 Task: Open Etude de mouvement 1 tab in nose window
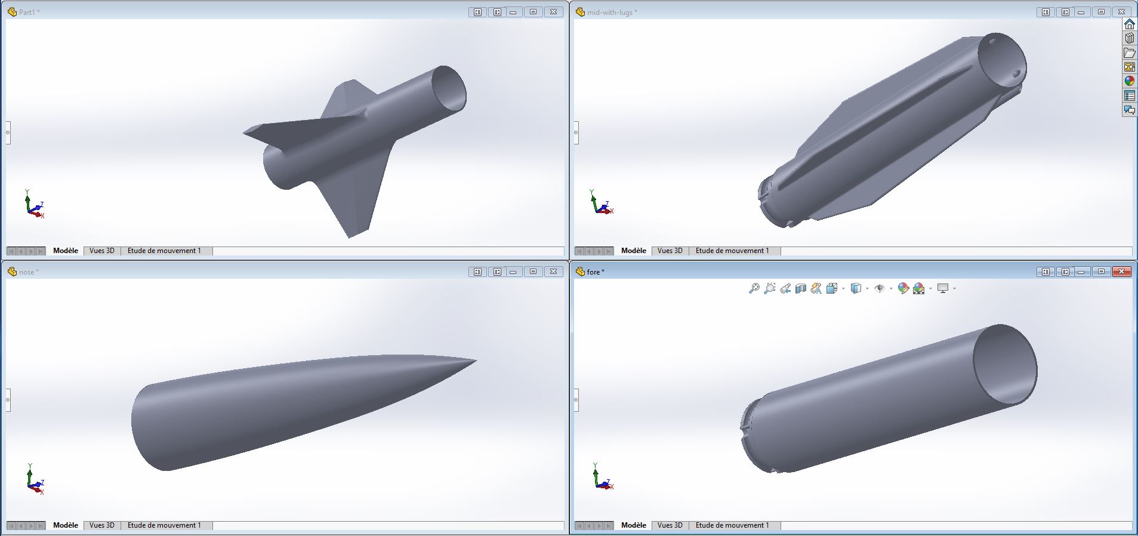(164, 525)
